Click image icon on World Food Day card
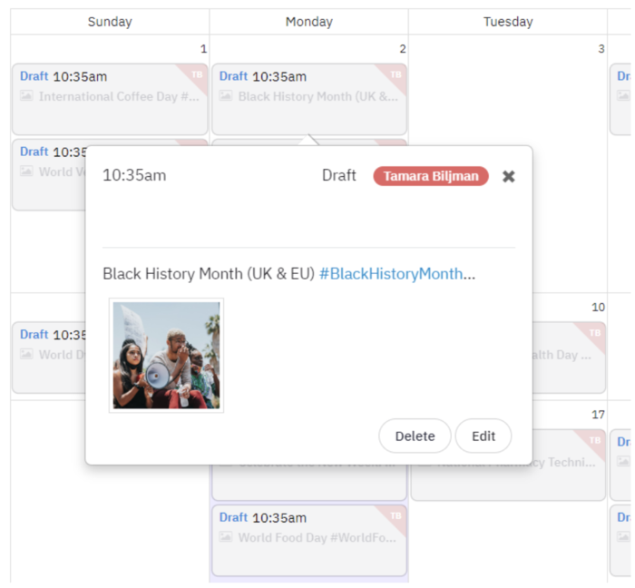Image resolution: width=635 pixels, height=588 pixels. [x=226, y=537]
